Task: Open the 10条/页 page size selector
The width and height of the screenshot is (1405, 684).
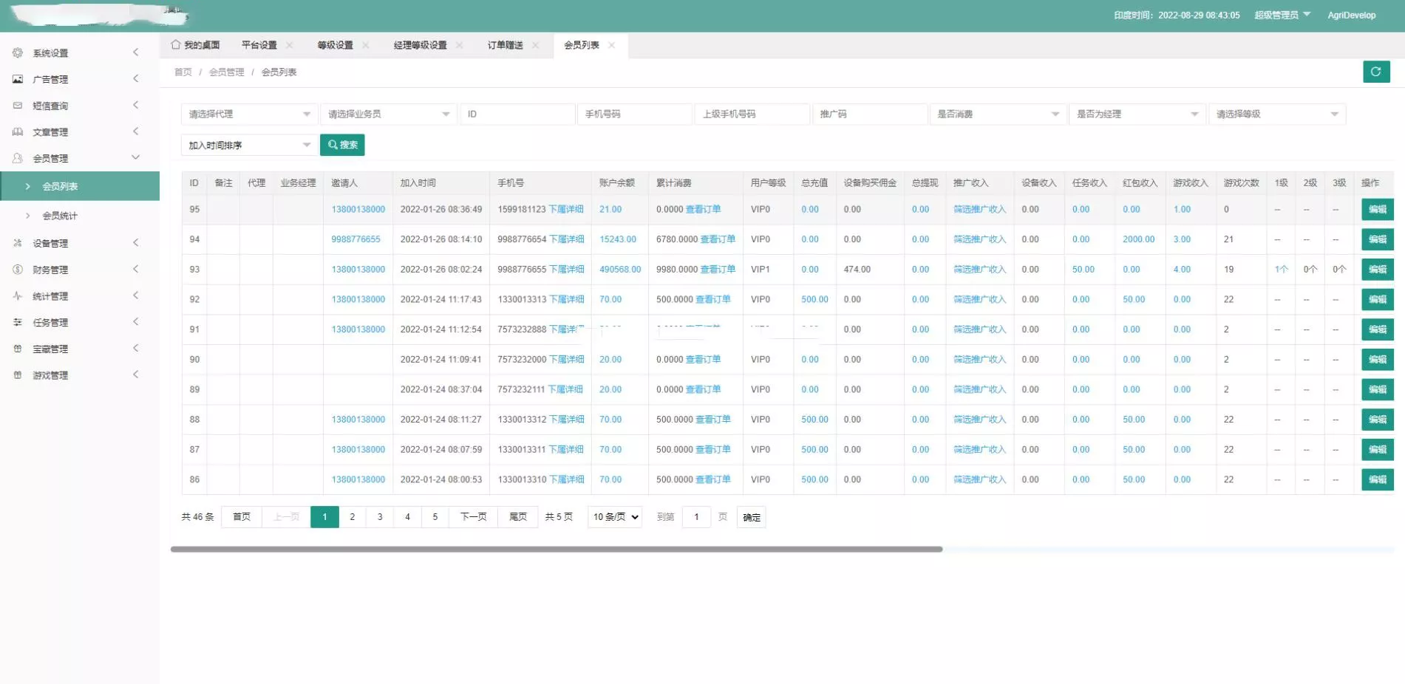Action: (x=614, y=517)
